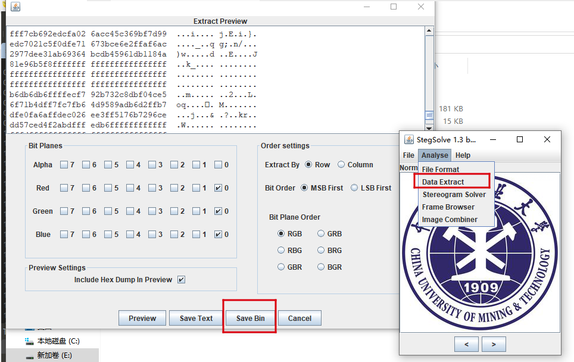Go to next image filter in StegSolve

(494, 344)
